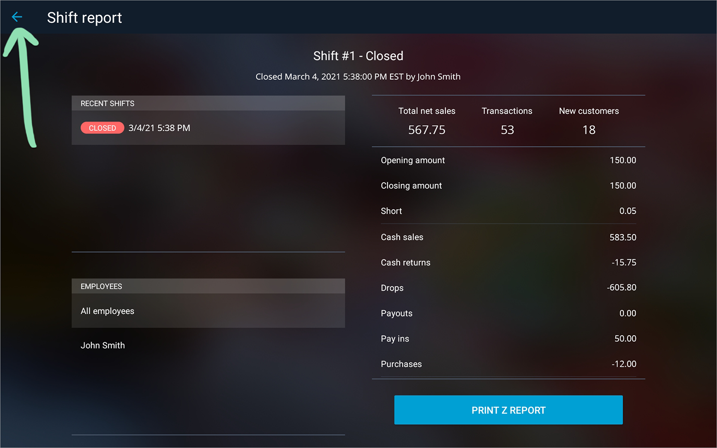Click the Pay ins label

pyautogui.click(x=395, y=339)
